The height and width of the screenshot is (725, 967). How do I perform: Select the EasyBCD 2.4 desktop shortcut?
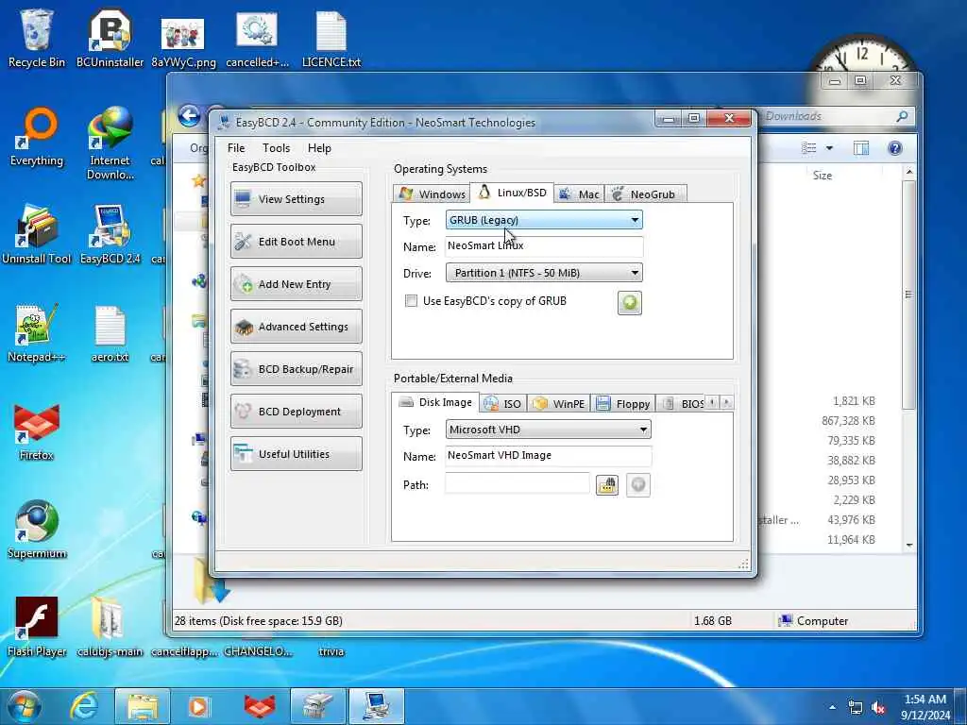[110, 235]
